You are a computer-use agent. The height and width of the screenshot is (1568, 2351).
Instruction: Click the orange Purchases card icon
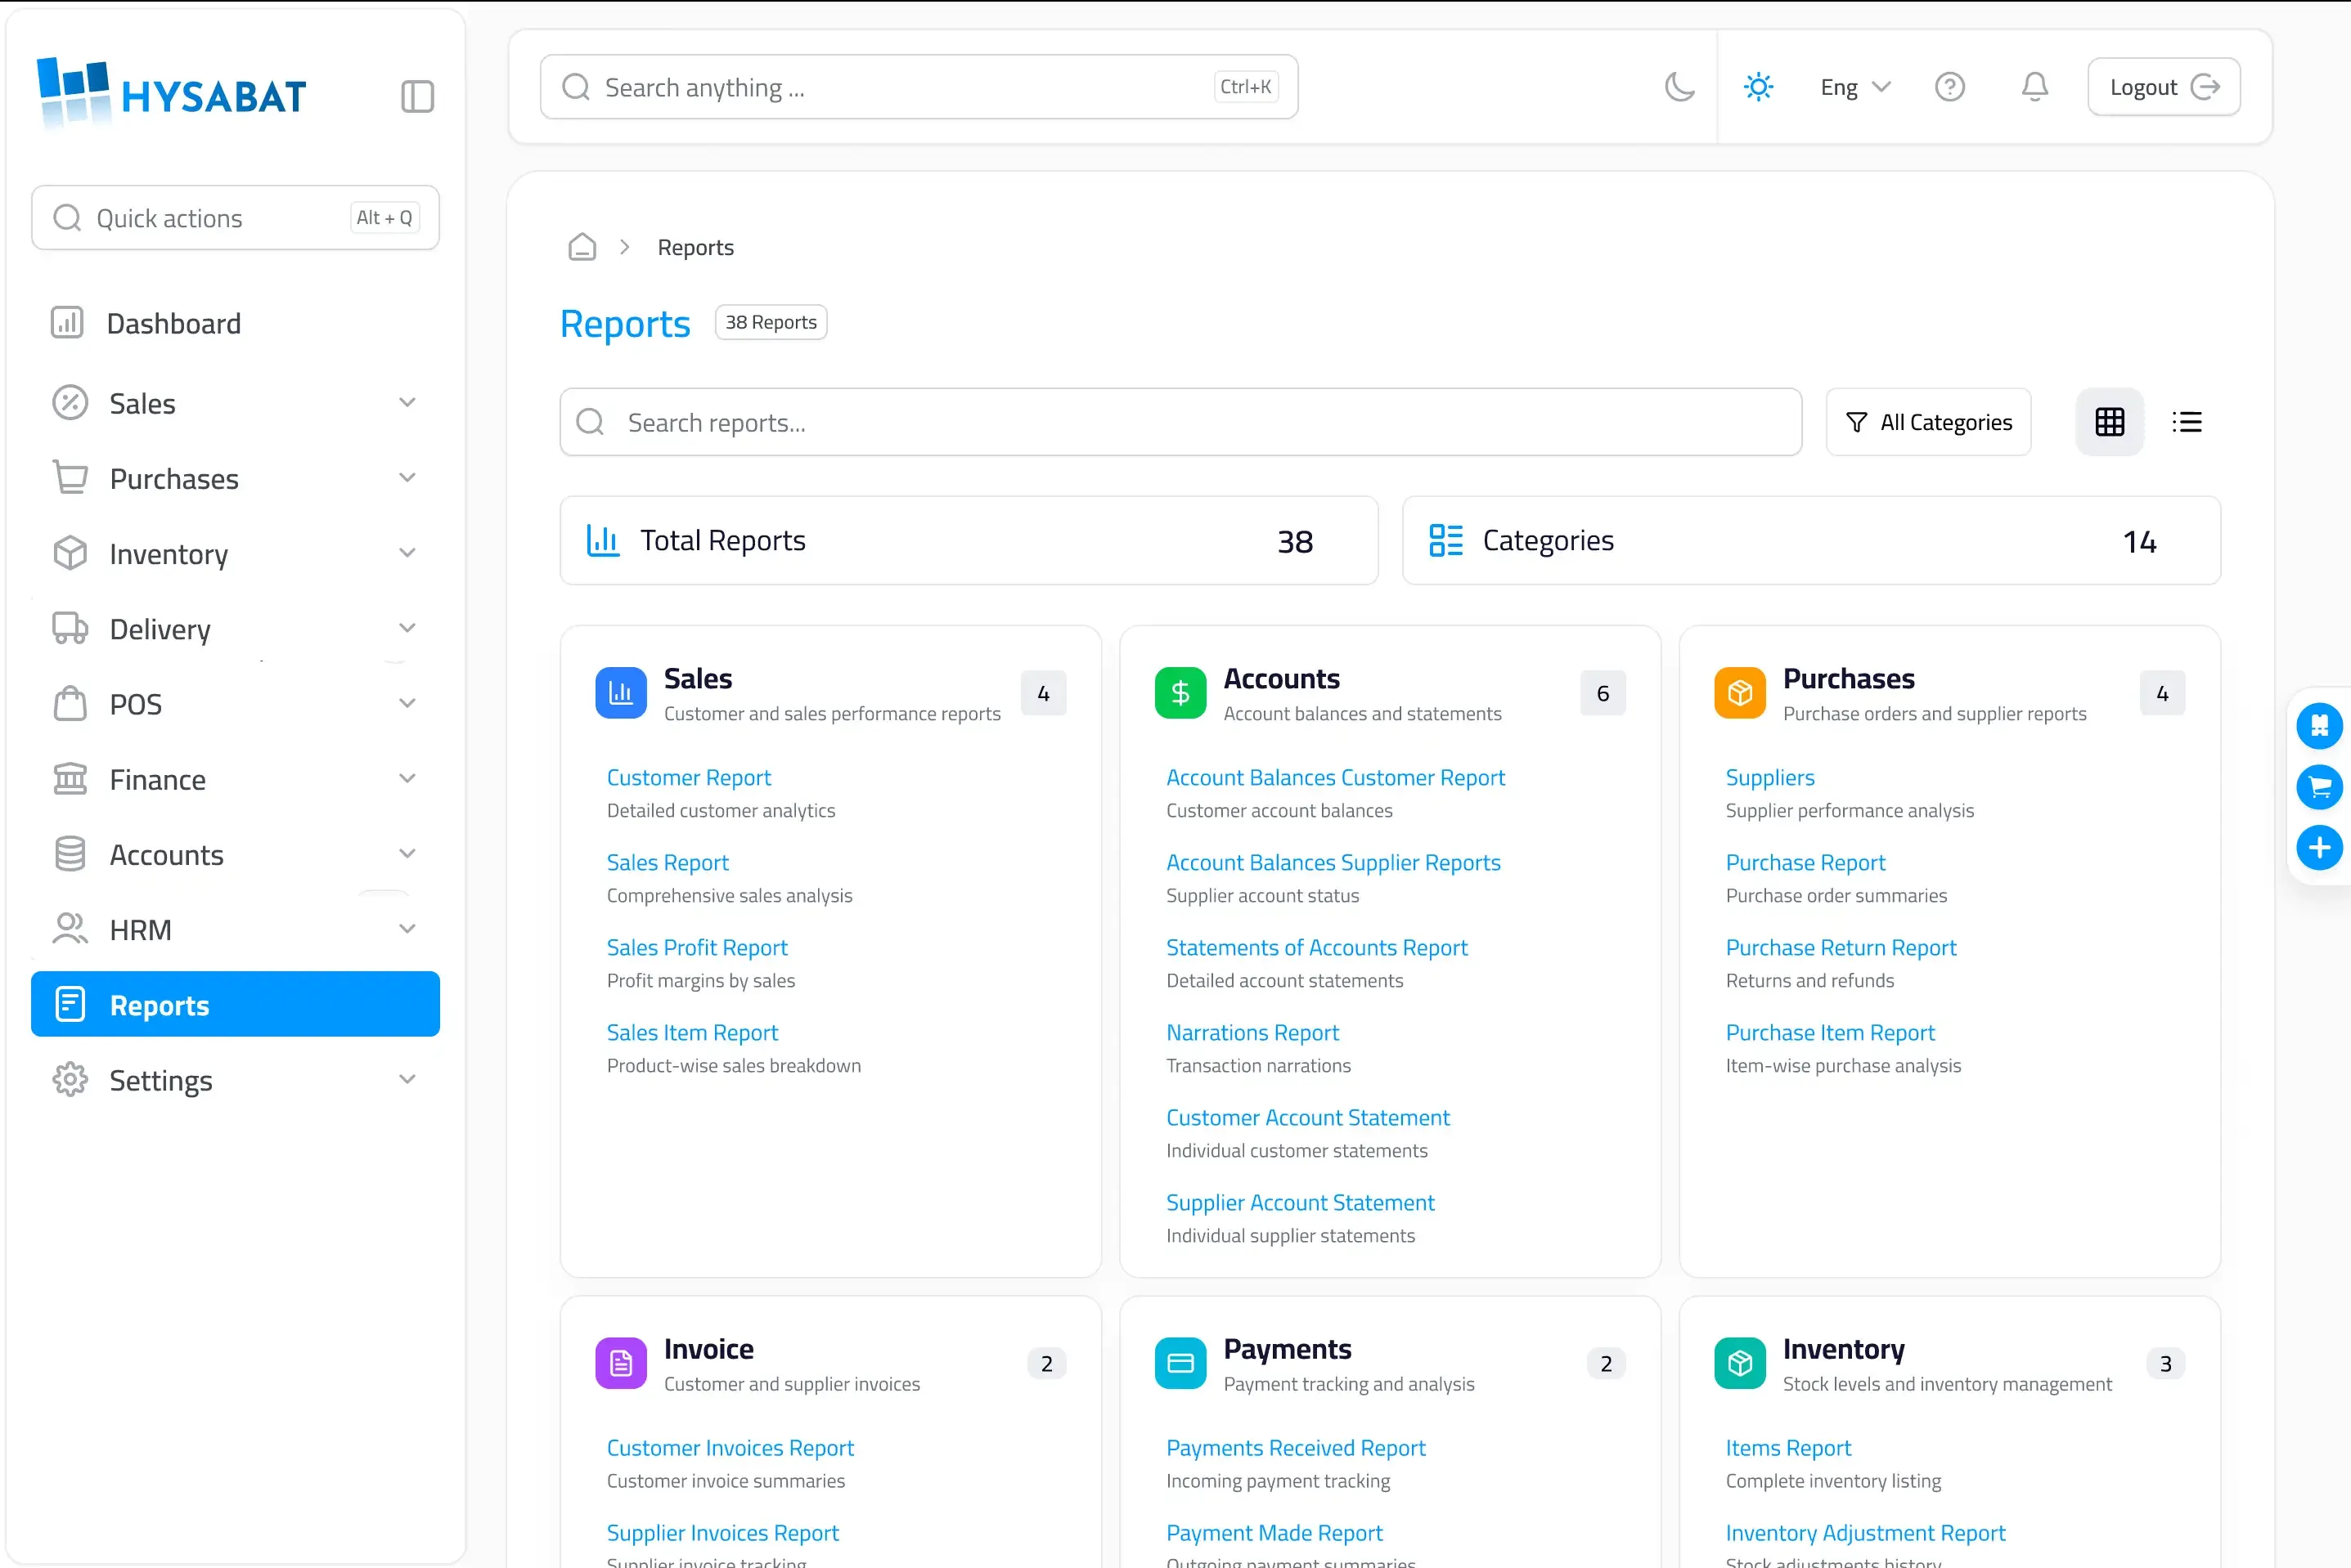[1739, 693]
